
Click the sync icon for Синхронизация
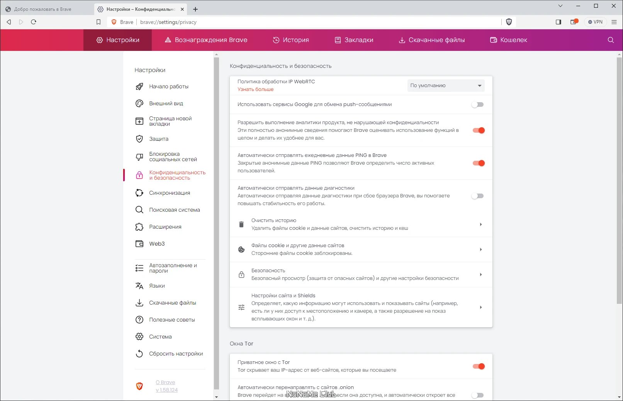coord(139,193)
